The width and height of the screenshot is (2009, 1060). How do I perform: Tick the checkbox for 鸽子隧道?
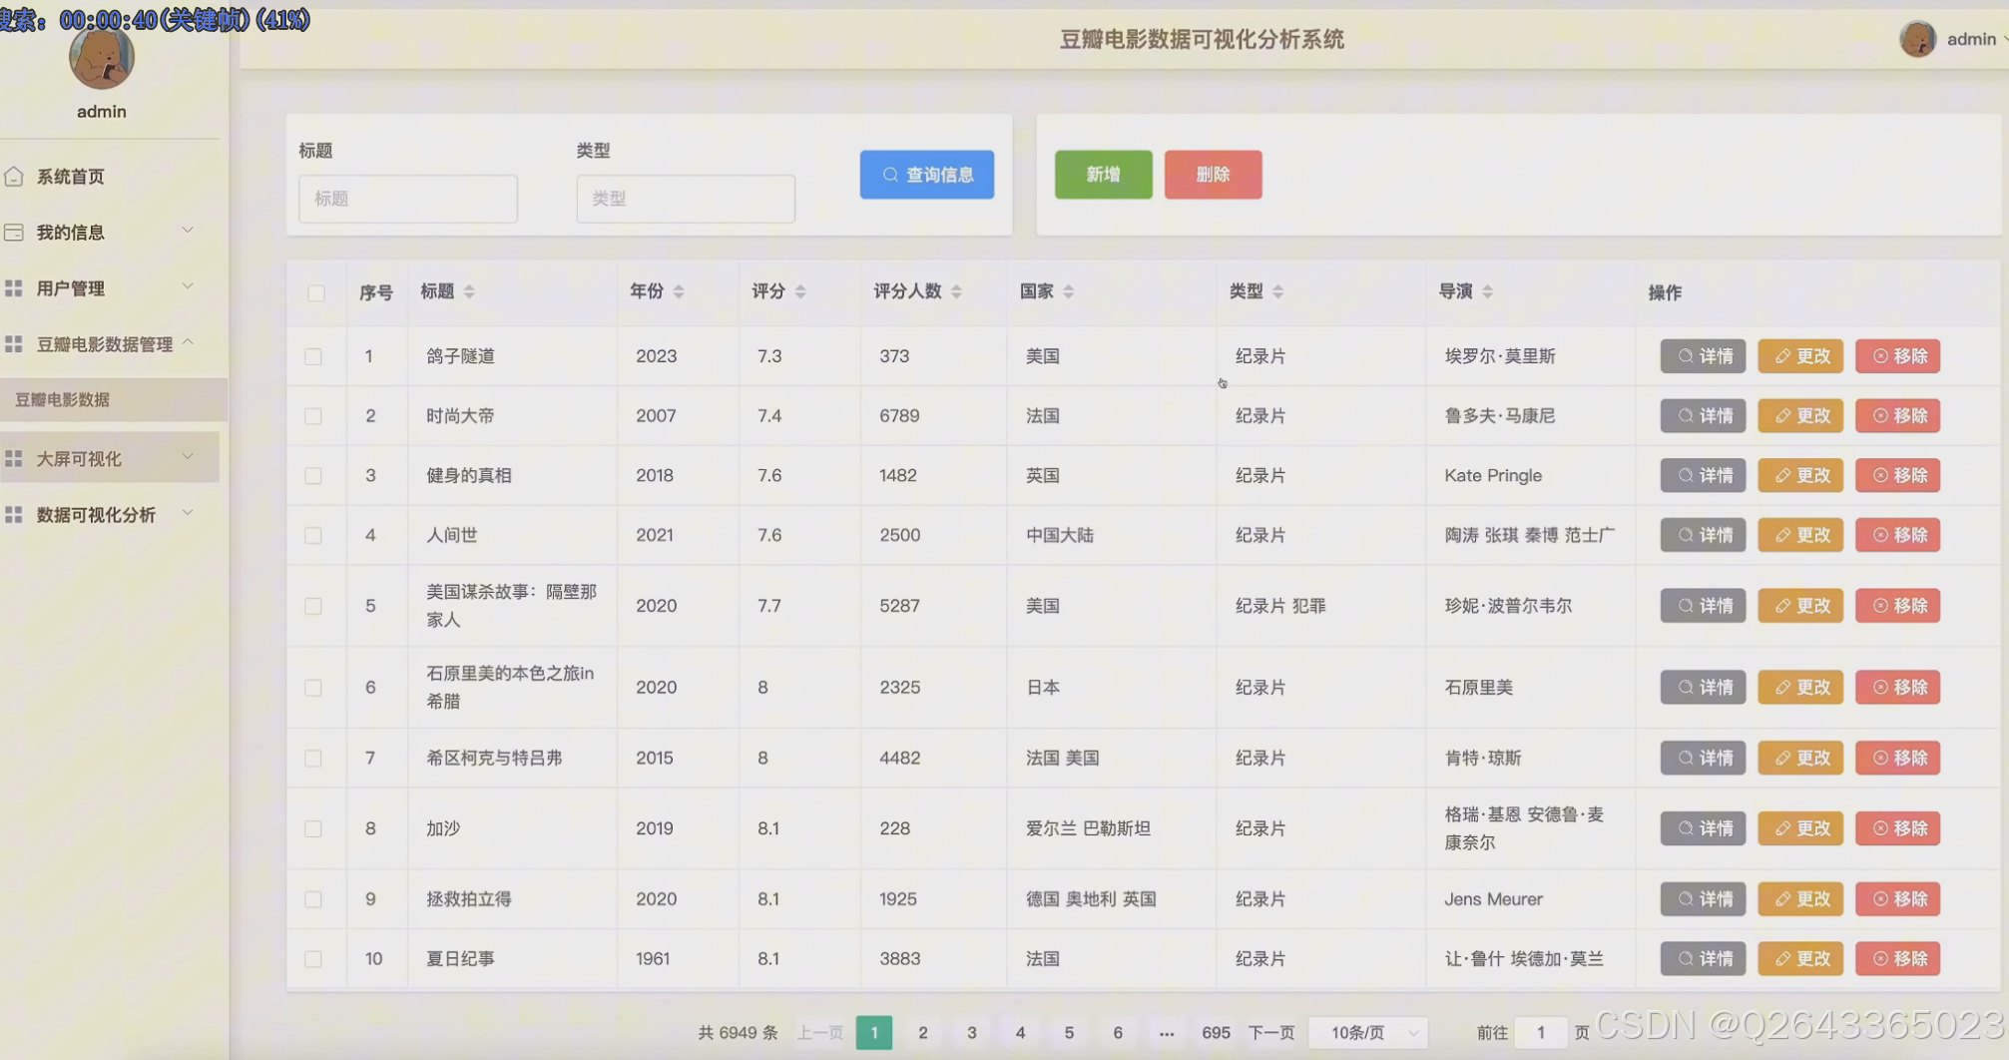313,356
